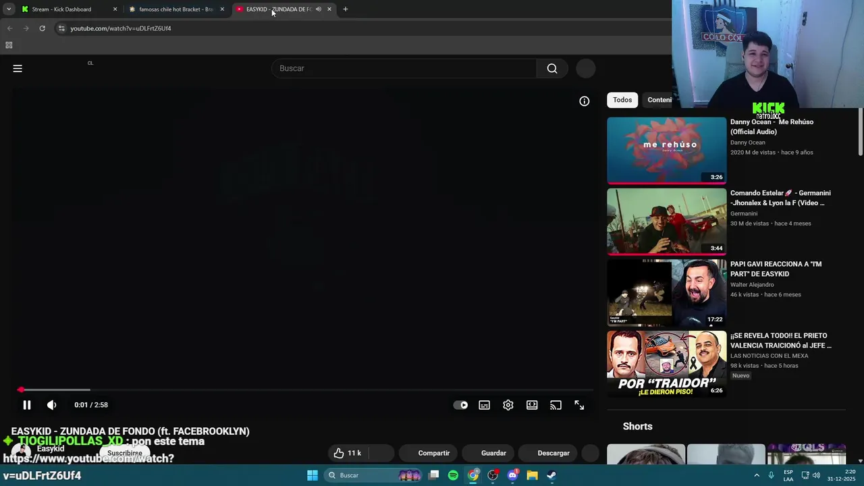Enter fullscreen mode on the player
The image size is (864, 486).
(579, 405)
